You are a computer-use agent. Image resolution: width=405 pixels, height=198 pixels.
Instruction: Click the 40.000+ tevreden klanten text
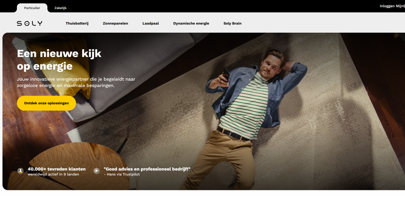(57, 169)
